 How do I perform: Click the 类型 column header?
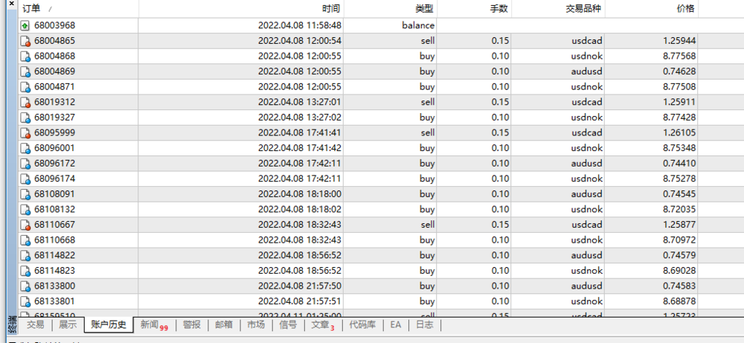pyautogui.click(x=424, y=8)
